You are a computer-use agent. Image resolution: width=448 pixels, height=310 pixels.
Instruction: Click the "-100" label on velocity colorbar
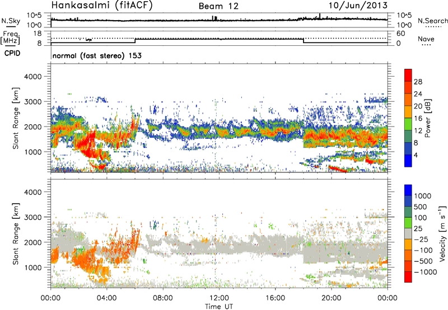click(424, 250)
